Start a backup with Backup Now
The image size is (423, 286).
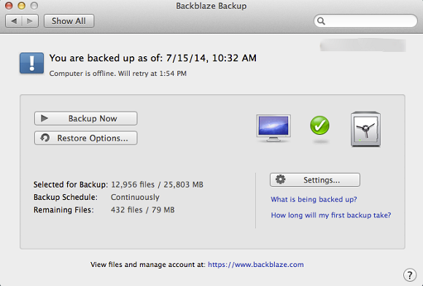click(86, 118)
